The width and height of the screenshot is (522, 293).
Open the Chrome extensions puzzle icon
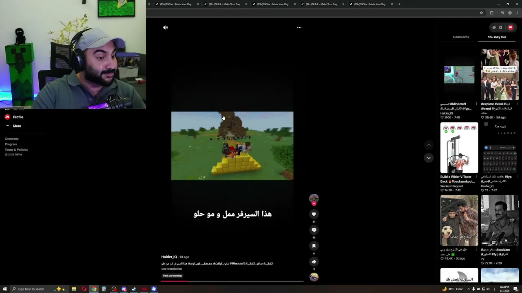[x=491, y=13]
